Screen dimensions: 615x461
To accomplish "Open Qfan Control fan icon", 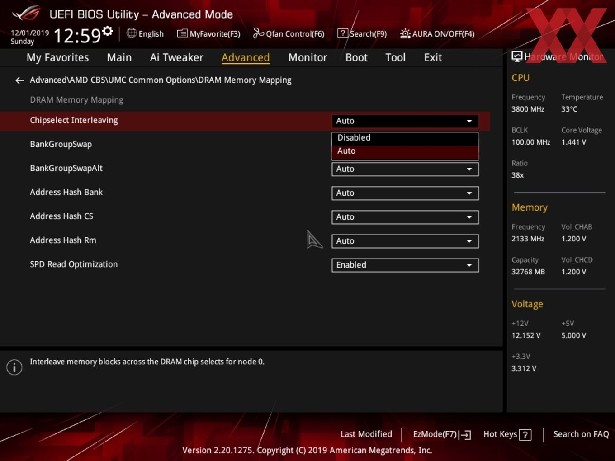I will (x=258, y=33).
